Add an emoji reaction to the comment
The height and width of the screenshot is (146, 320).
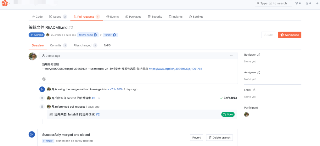44,79
